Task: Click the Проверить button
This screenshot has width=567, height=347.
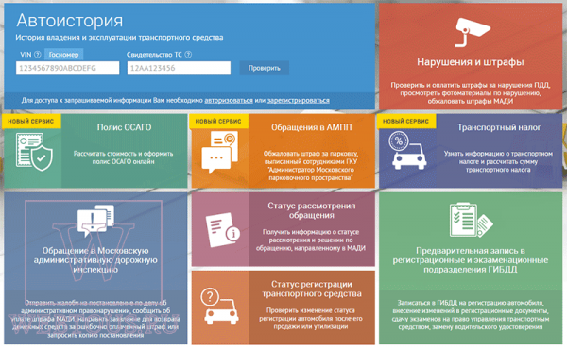Action: click(264, 68)
